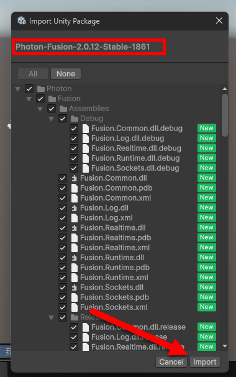Click the Fusion.Log.dll.debug file icon

tap(86, 139)
